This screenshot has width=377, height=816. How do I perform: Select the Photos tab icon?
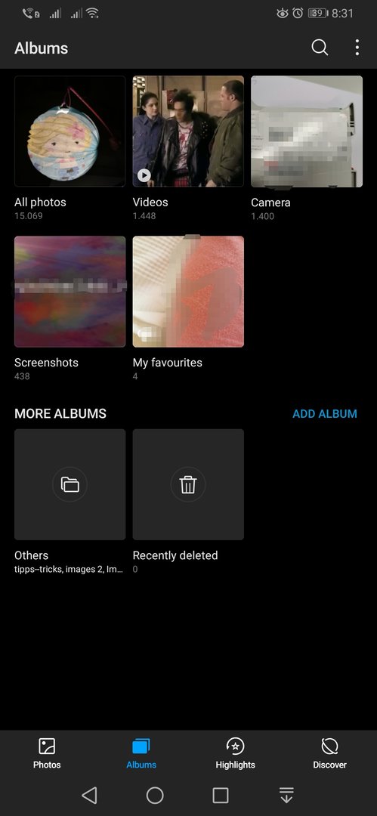(x=47, y=746)
